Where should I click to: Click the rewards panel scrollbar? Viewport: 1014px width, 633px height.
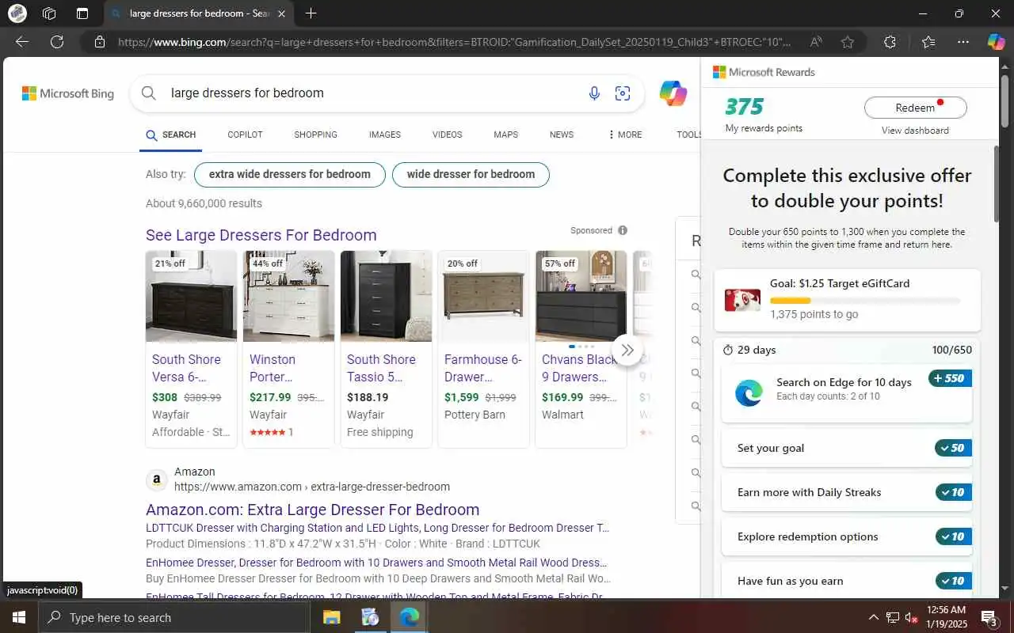coord(996,182)
